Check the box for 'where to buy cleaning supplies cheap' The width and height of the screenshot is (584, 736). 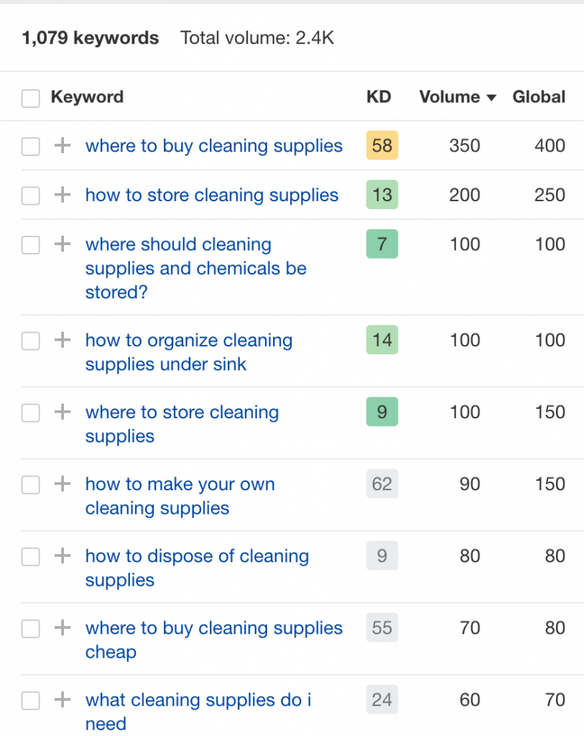[30, 628]
